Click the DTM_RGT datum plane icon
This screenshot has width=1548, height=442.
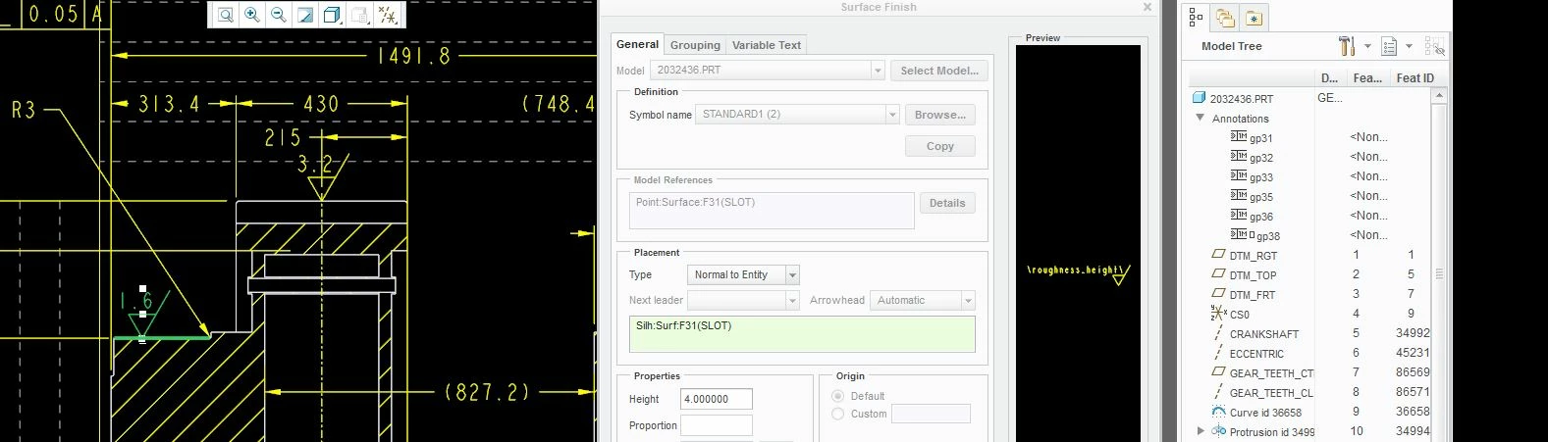tap(1219, 255)
